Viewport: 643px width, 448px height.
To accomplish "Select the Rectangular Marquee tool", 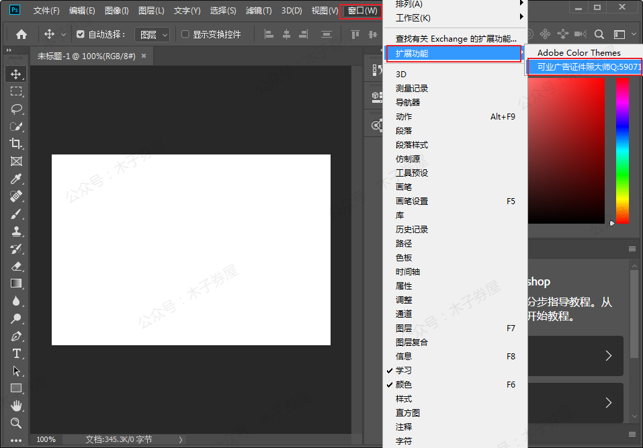I will pyautogui.click(x=16, y=91).
